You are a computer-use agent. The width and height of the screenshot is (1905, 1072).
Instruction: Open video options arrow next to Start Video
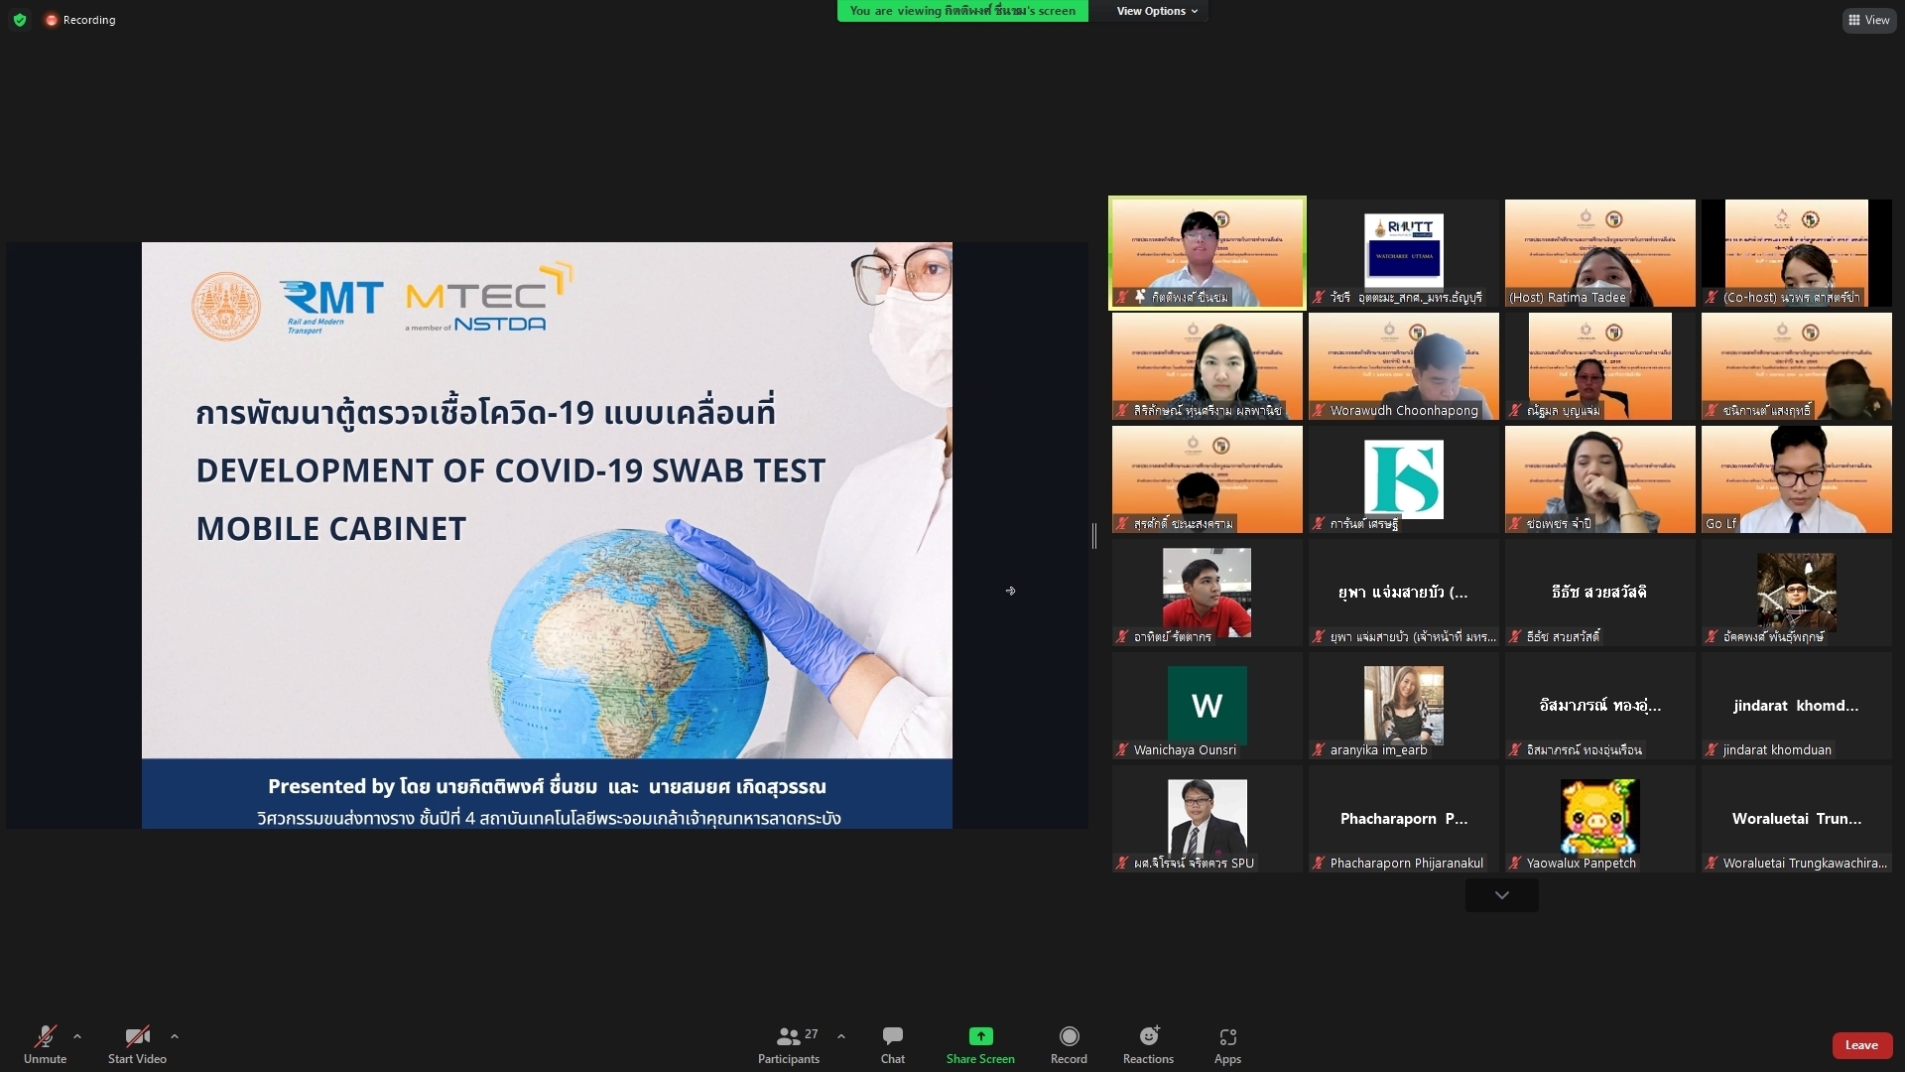(175, 1036)
